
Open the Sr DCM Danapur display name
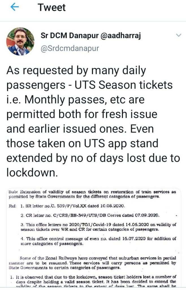point(70,36)
